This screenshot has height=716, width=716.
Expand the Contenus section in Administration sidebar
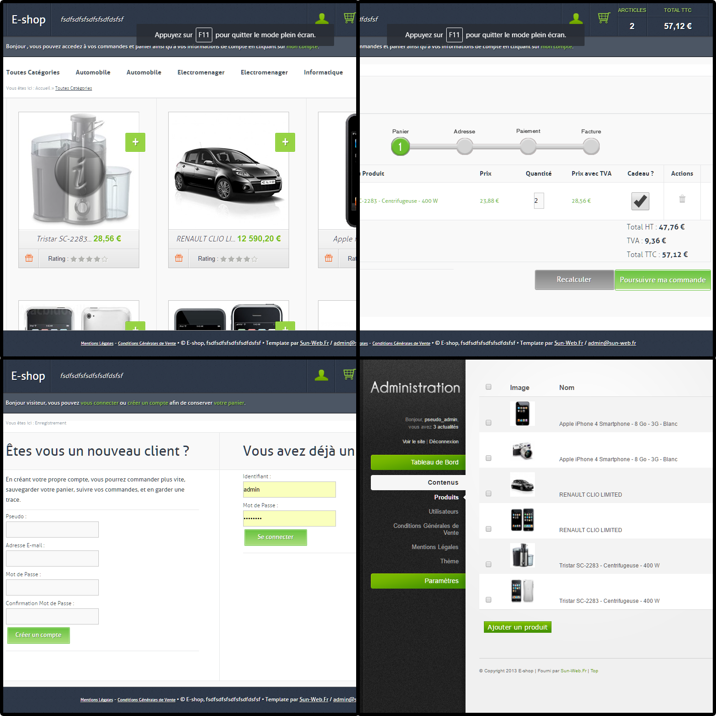pyautogui.click(x=443, y=482)
